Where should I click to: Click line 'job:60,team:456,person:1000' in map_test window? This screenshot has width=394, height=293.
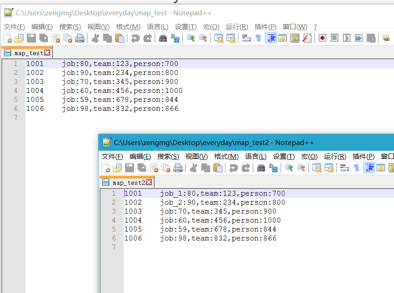click(x=122, y=91)
